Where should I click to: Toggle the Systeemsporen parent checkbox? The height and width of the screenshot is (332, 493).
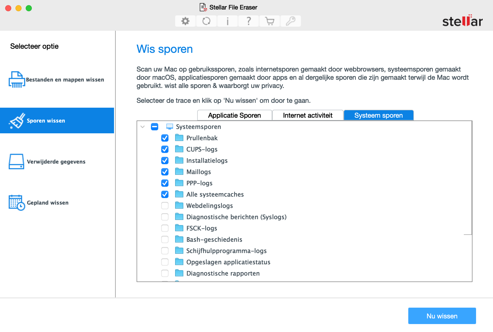[155, 127]
